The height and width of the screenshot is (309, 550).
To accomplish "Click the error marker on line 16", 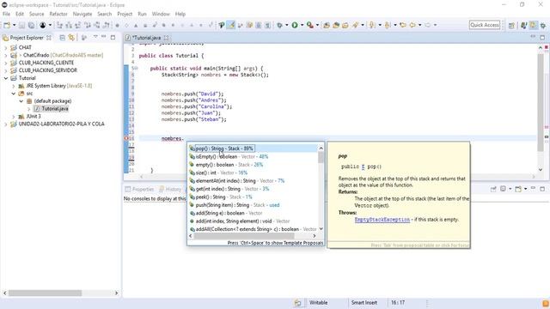I will [126, 138].
